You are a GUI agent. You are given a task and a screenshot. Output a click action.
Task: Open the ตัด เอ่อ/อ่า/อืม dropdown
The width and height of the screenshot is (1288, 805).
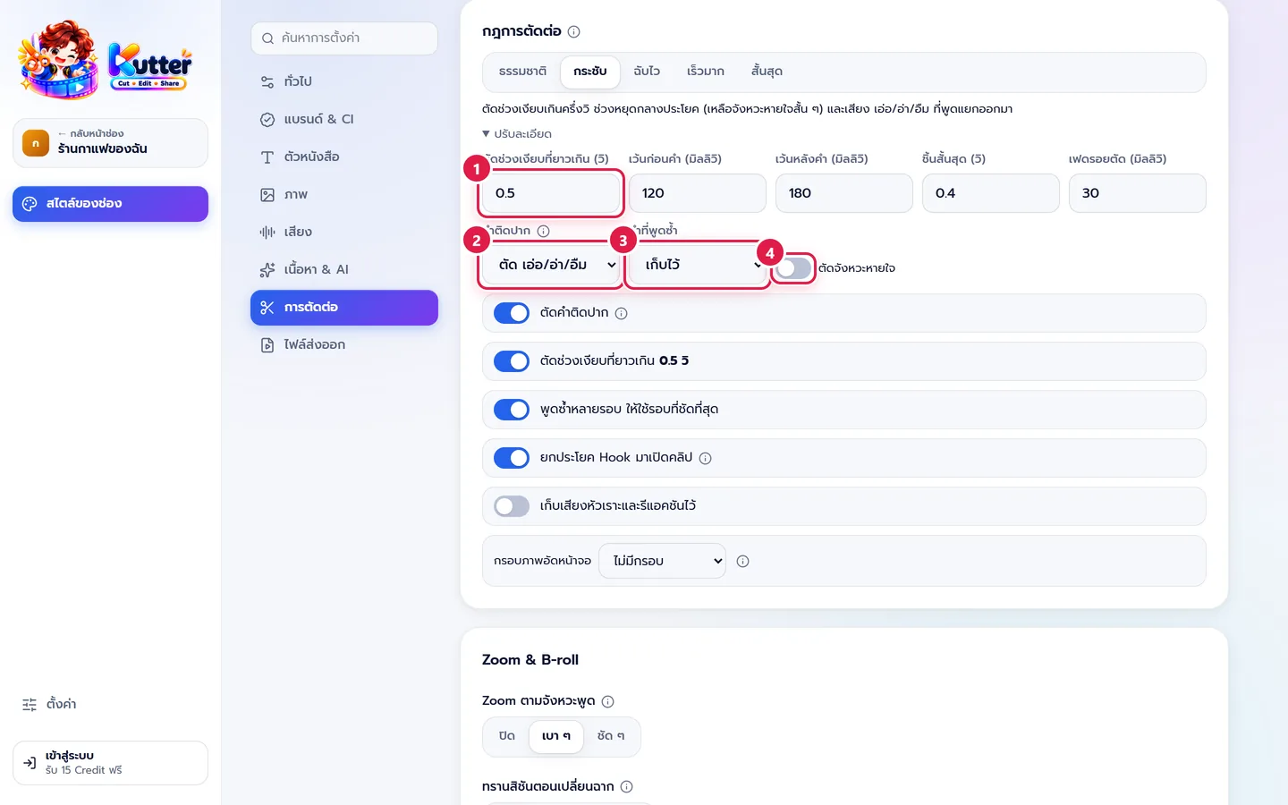point(551,265)
